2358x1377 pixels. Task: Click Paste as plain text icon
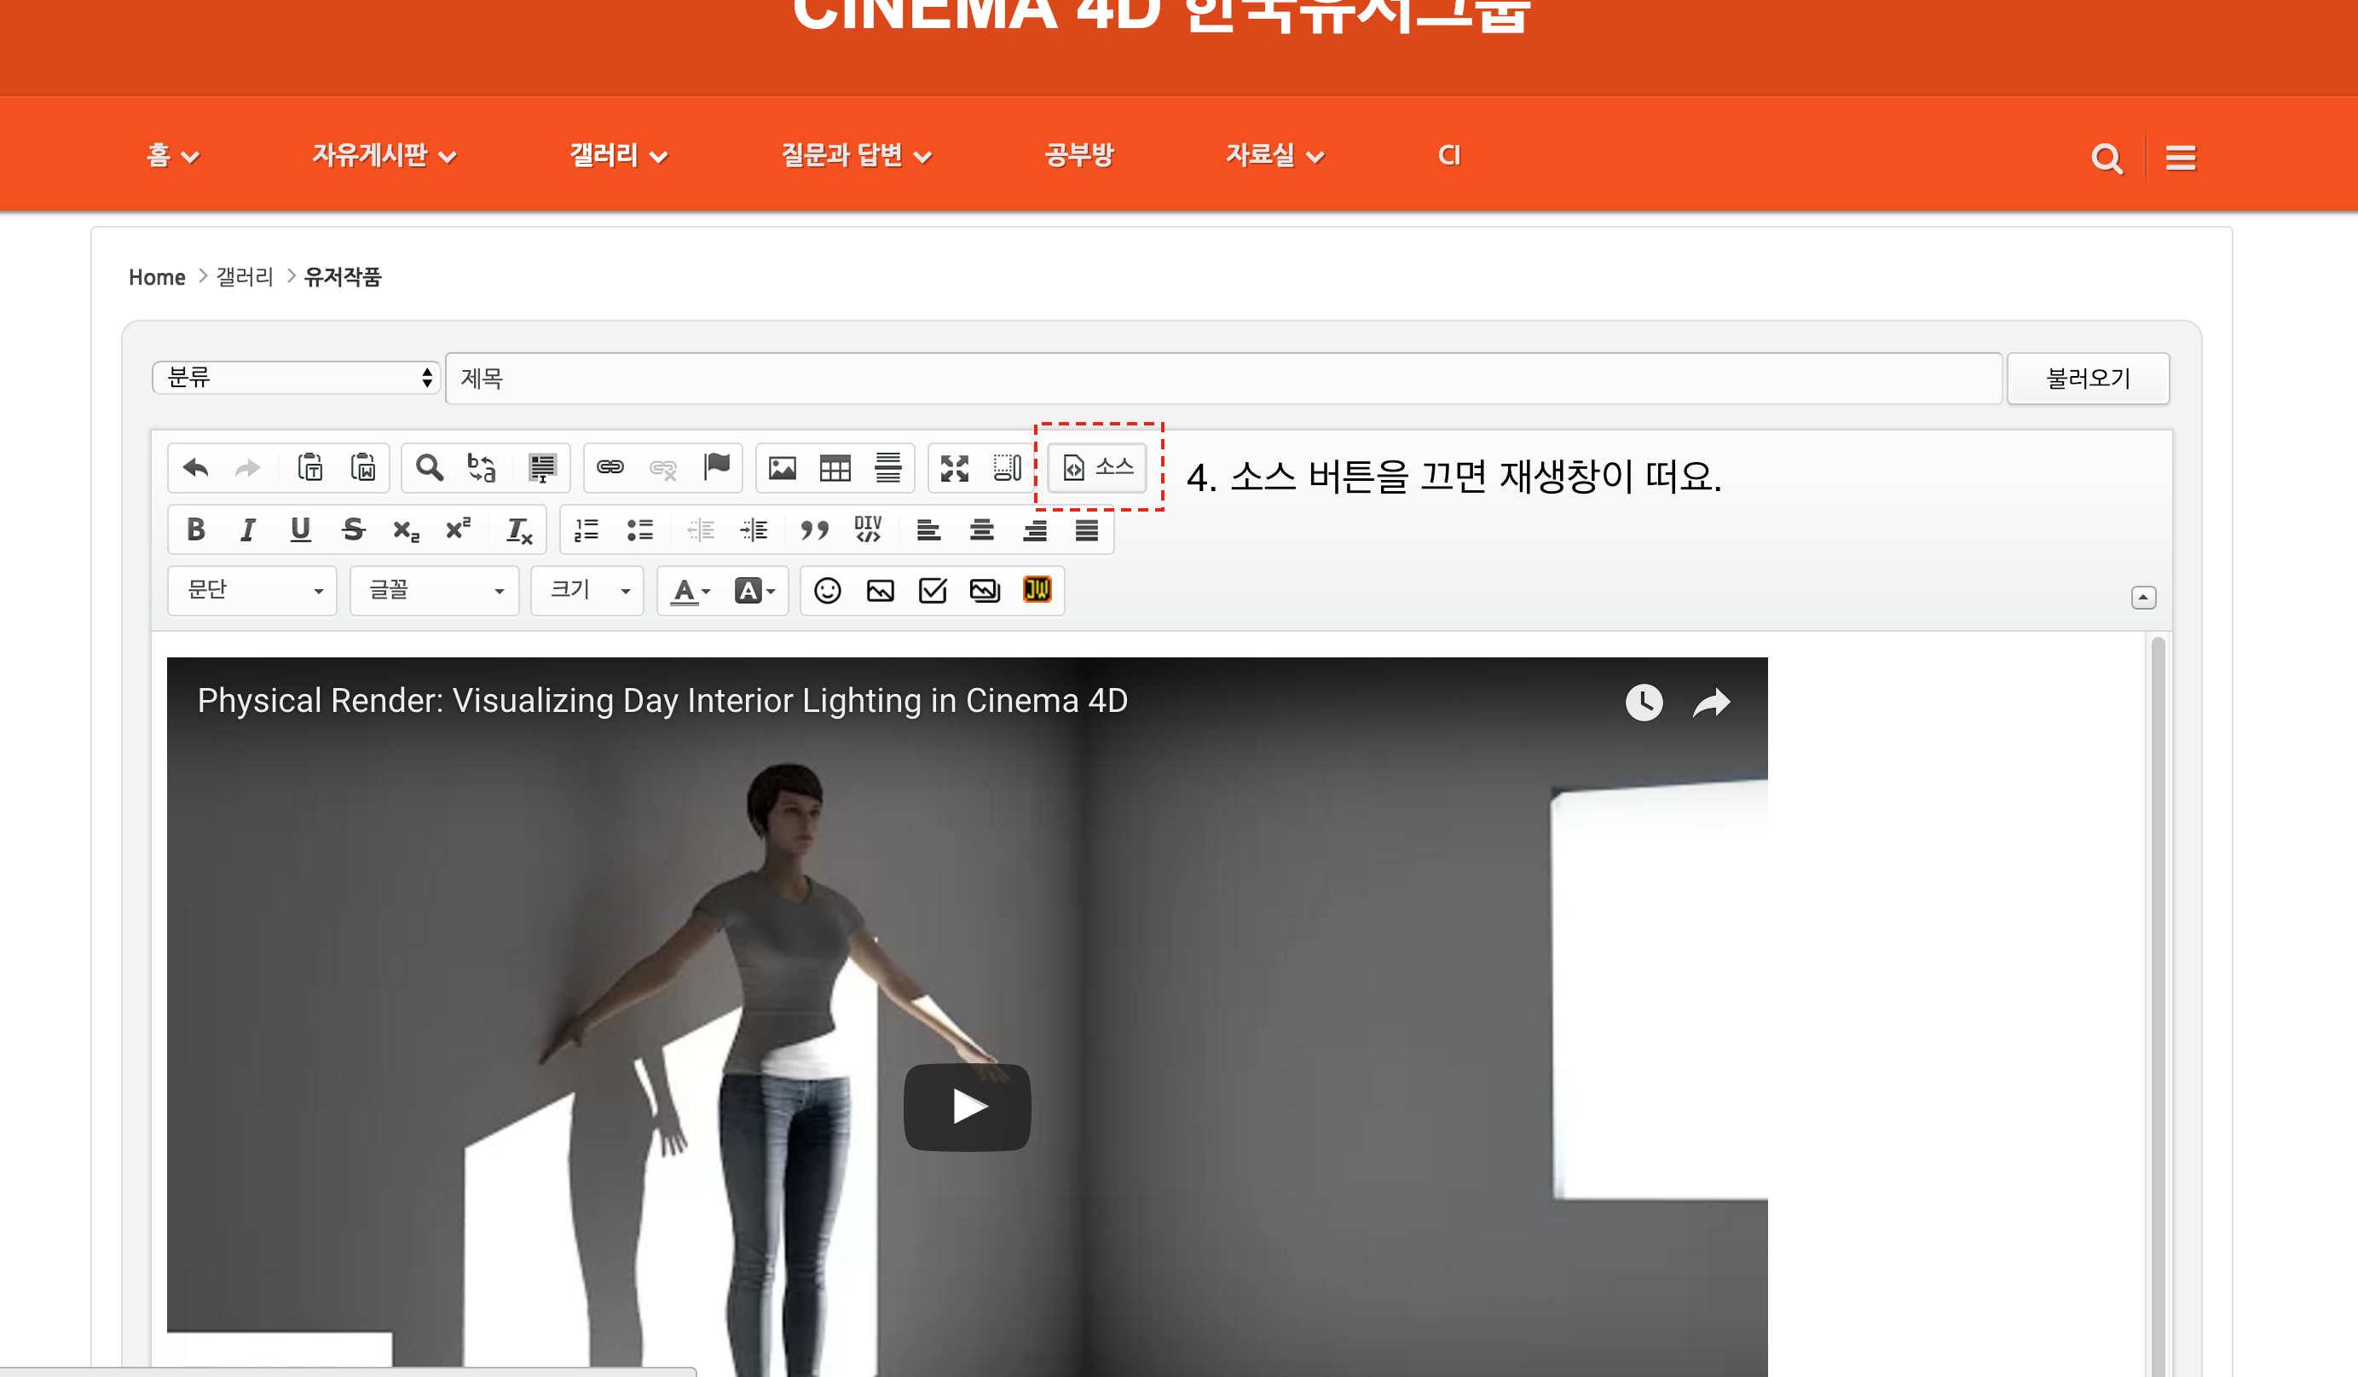tap(309, 467)
